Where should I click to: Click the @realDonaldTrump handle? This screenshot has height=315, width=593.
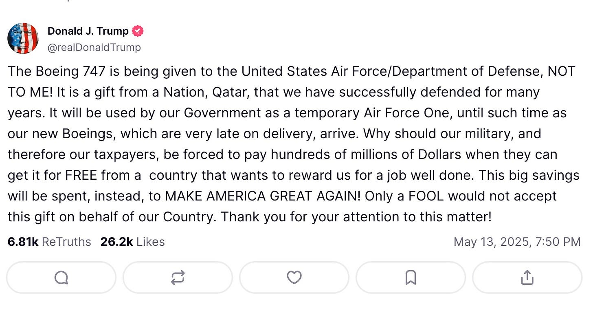[x=94, y=47]
